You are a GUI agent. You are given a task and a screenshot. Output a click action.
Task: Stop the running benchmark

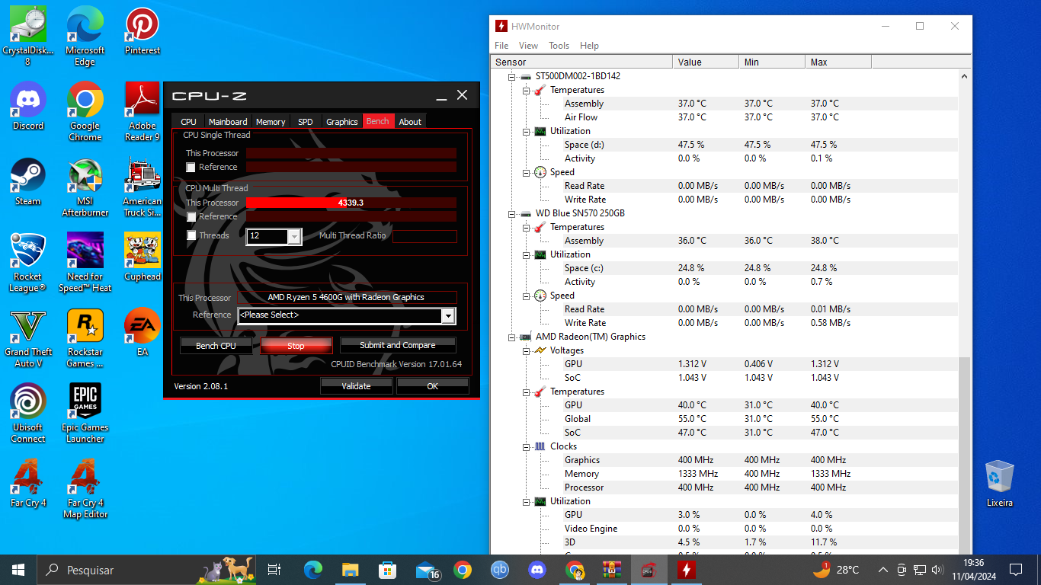[x=296, y=346]
